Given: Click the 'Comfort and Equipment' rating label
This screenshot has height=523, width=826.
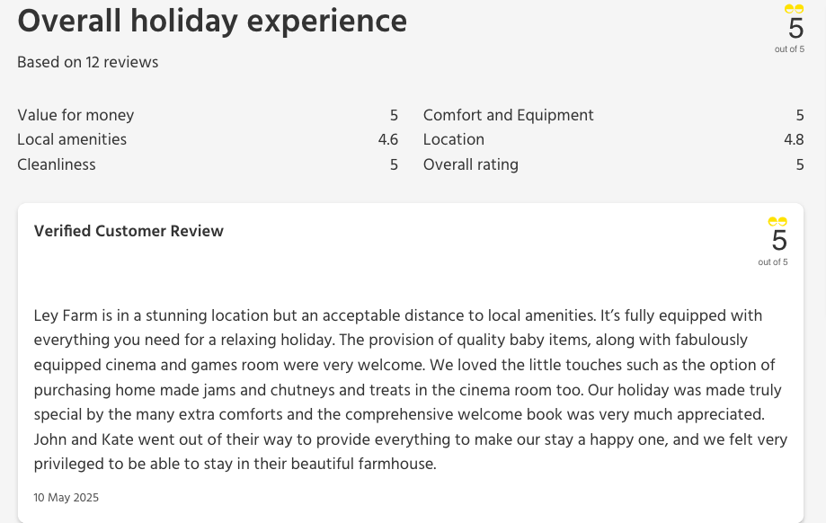Looking at the screenshot, I should 508,115.
